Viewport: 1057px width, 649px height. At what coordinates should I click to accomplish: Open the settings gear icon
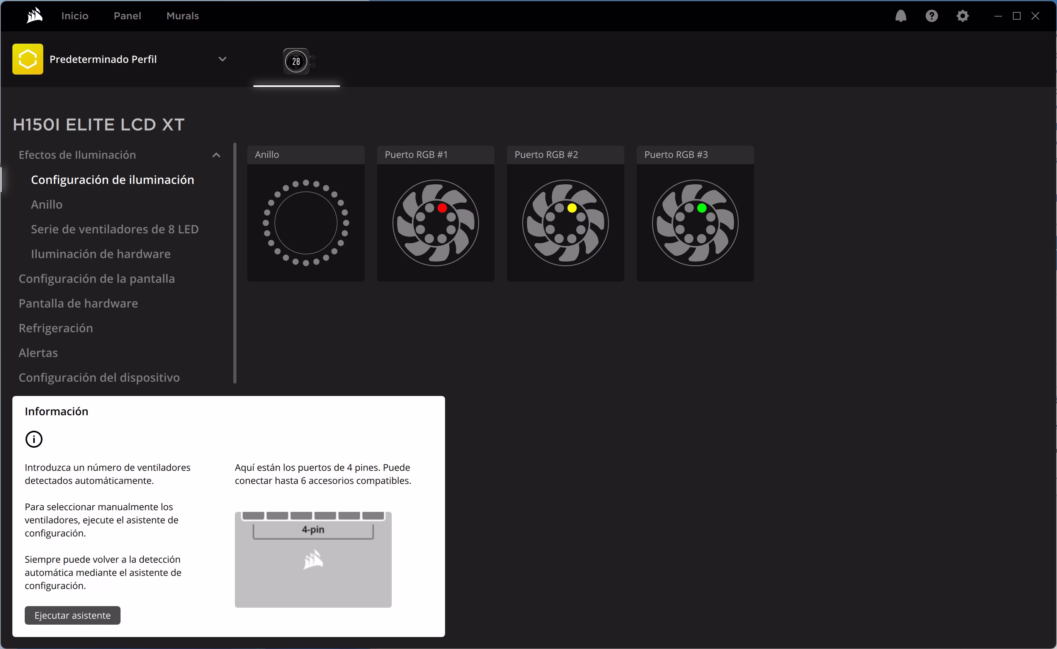coord(963,16)
